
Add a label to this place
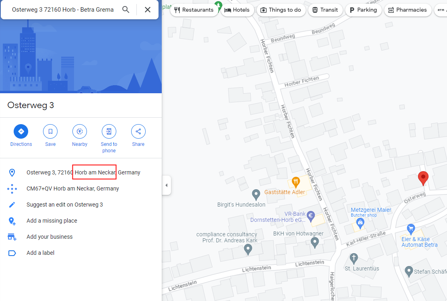[40, 253]
